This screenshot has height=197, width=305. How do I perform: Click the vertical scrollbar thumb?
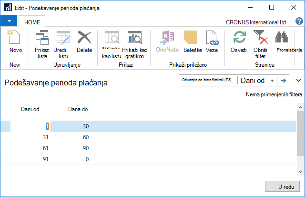coord(300,134)
